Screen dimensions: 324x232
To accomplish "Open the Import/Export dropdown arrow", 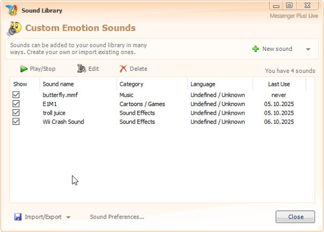I will [68, 218].
